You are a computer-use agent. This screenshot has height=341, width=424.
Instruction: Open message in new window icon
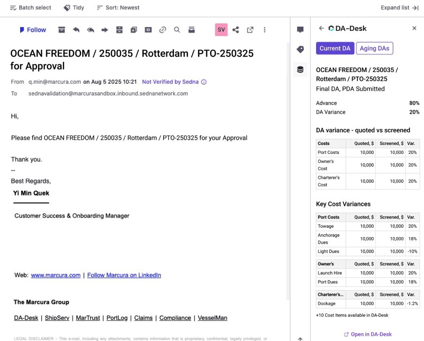tap(250, 29)
